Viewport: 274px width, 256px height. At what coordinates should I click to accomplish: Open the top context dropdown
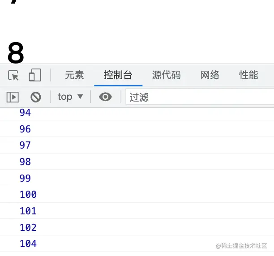(x=70, y=97)
